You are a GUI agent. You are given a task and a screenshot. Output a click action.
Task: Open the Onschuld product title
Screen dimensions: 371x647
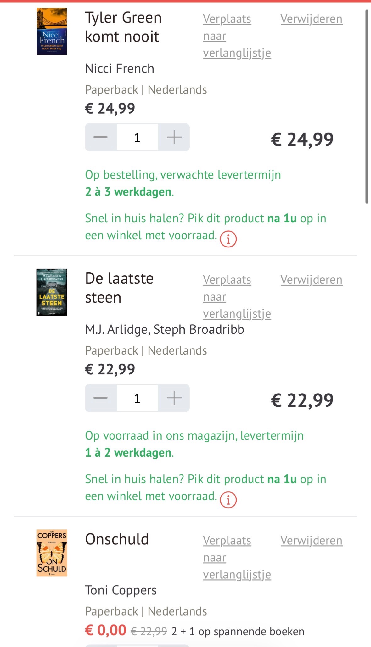click(x=117, y=539)
